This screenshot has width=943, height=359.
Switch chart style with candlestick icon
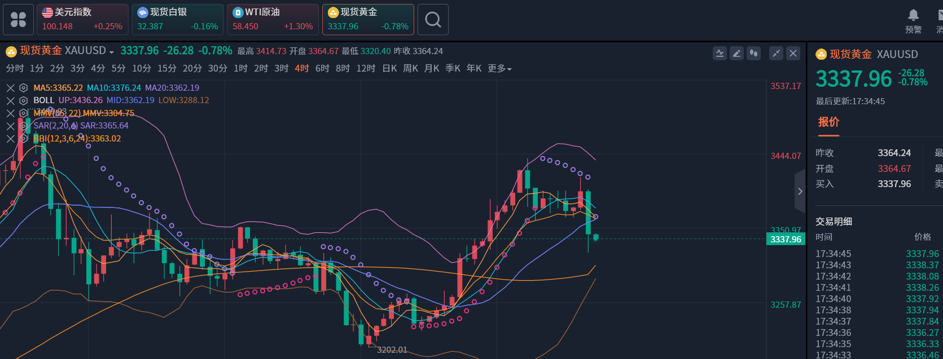point(753,53)
